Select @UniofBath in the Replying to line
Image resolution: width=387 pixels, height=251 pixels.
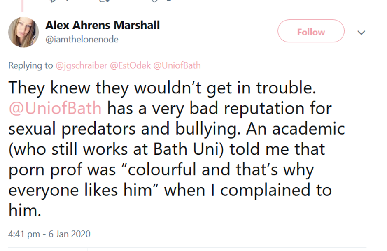coord(177,65)
